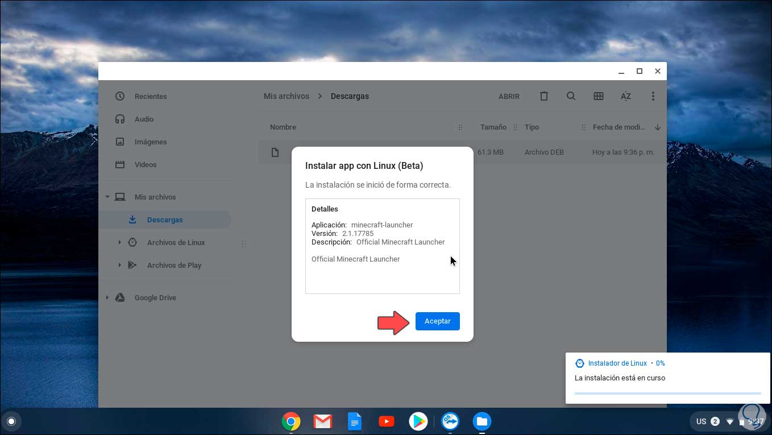Image resolution: width=772 pixels, height=435 pixels.
Task: Click the Imágenes picture icon
Action: click(x=120, y=142)
